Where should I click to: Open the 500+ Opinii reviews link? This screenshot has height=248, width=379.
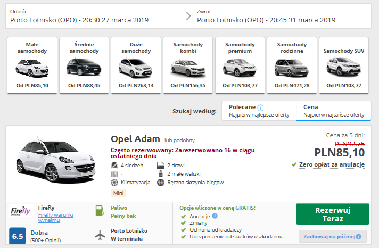(45, 240)
